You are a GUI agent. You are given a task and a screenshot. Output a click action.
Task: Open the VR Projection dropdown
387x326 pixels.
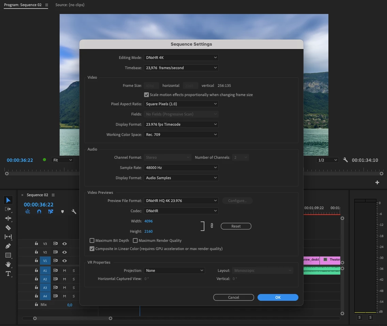[174, 270]
